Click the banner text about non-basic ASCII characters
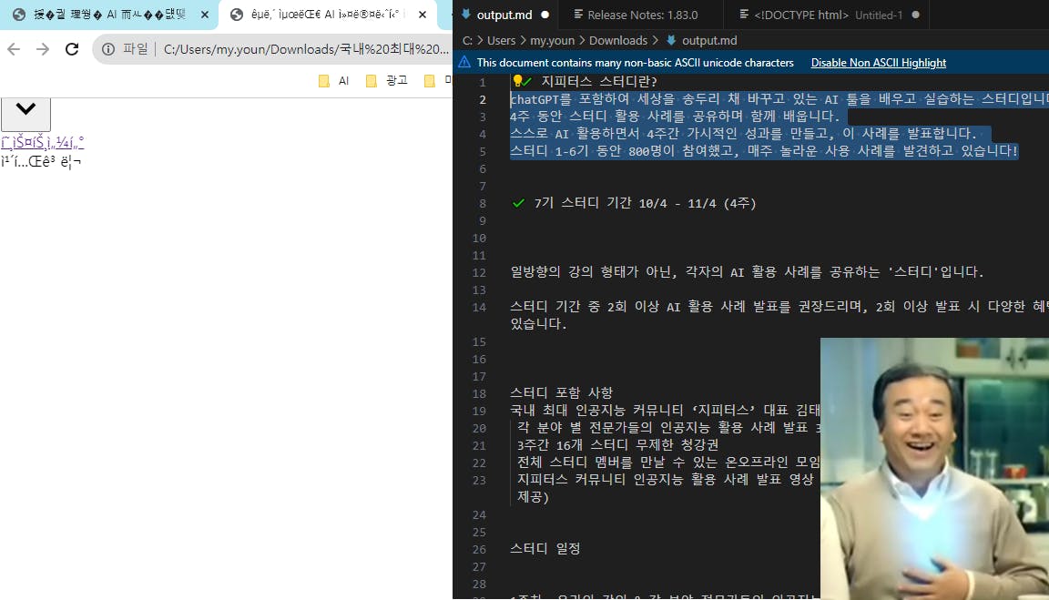 (x=635, y=63)
